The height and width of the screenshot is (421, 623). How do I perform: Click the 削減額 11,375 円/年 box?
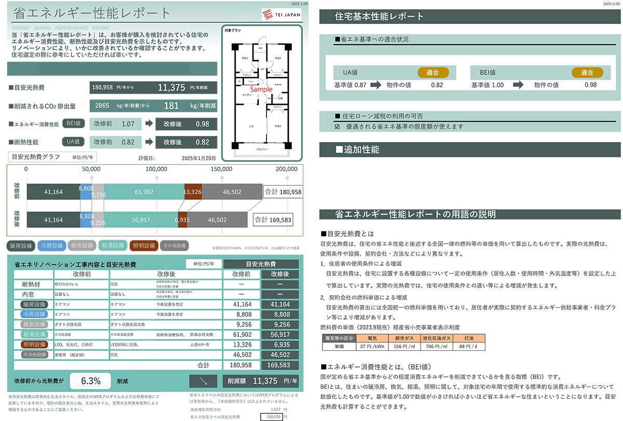261,381
